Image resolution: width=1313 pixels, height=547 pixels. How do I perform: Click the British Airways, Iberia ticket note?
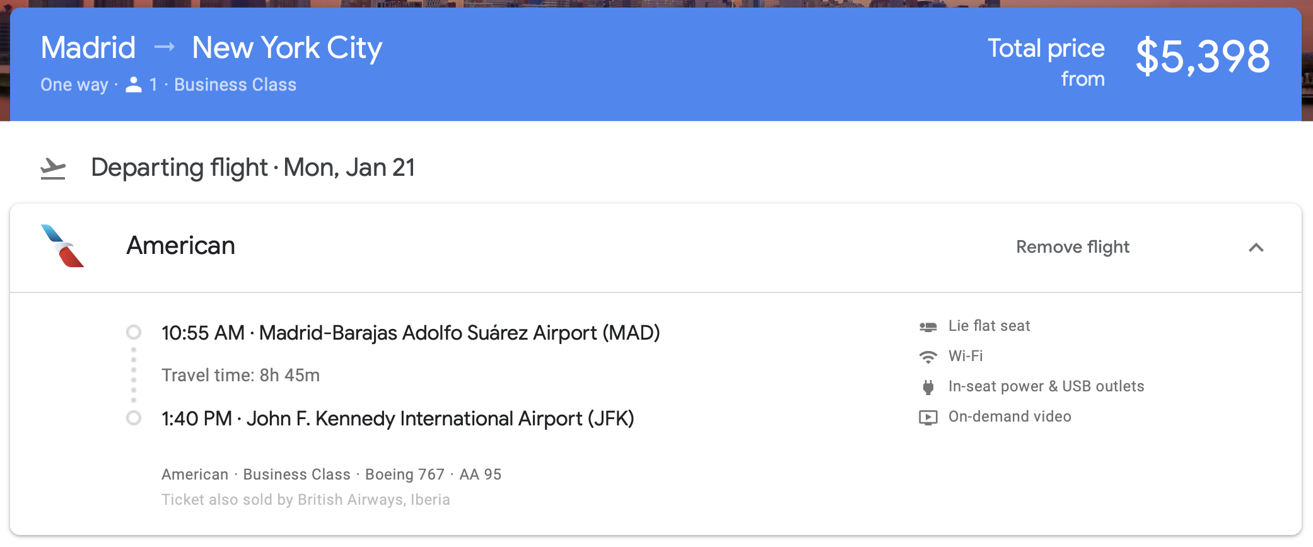coord(306,499)
